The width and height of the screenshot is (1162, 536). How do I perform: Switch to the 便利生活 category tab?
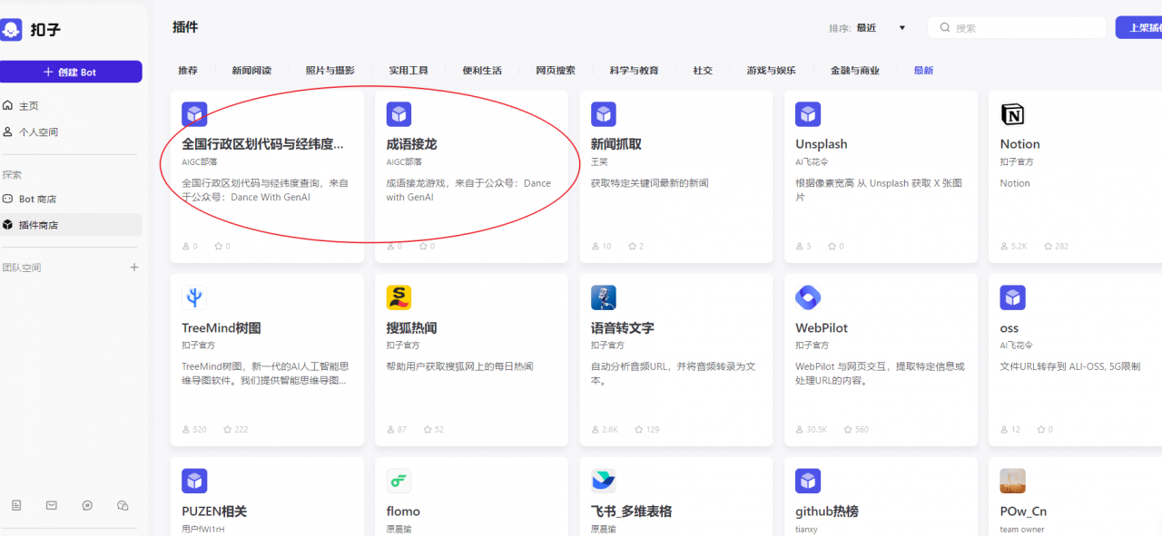click(482, 71)
